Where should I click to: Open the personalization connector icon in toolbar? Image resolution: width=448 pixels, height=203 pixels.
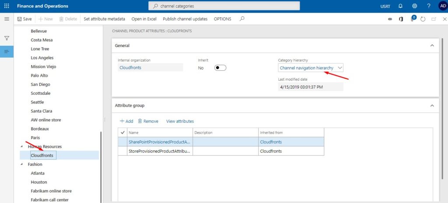390,19
